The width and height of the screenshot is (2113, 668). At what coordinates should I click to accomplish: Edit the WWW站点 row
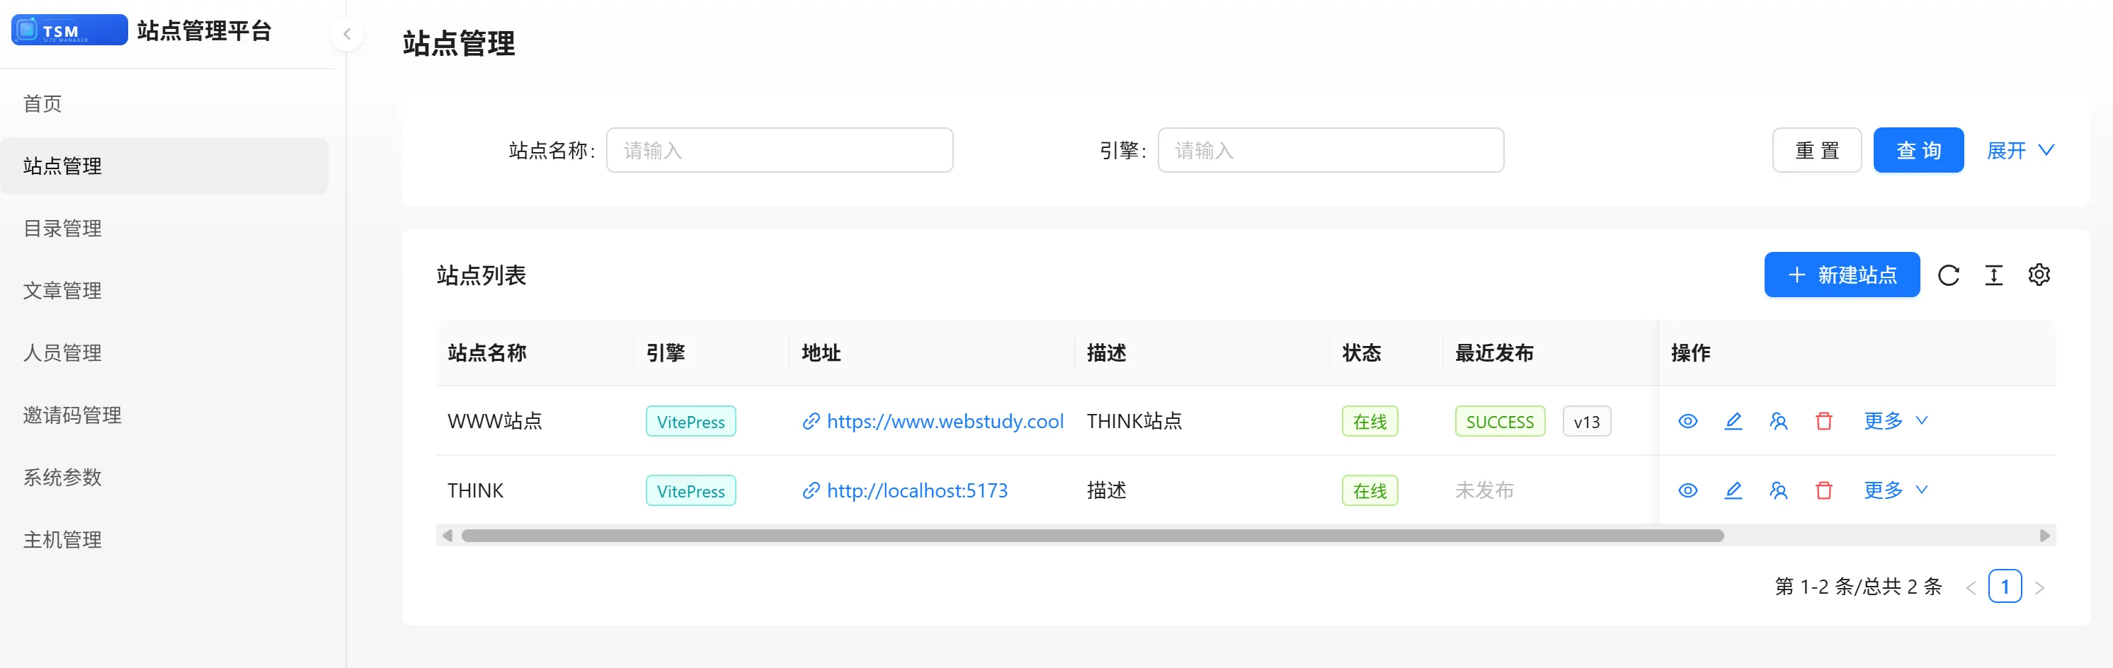(x=1733, y=421)
